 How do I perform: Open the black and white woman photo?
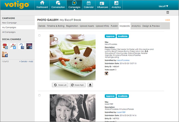point(73,108)
